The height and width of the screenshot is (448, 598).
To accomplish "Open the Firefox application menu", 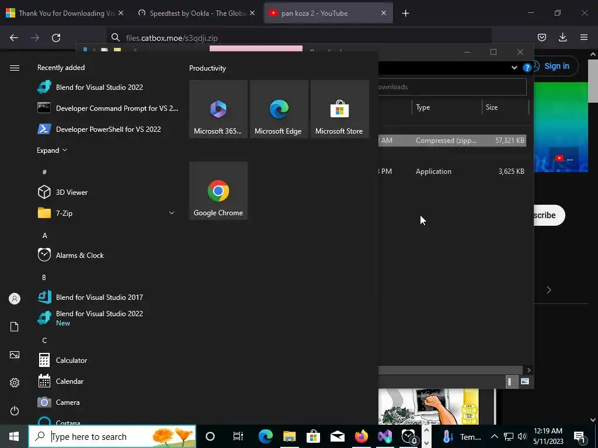I will pos(584,37).
